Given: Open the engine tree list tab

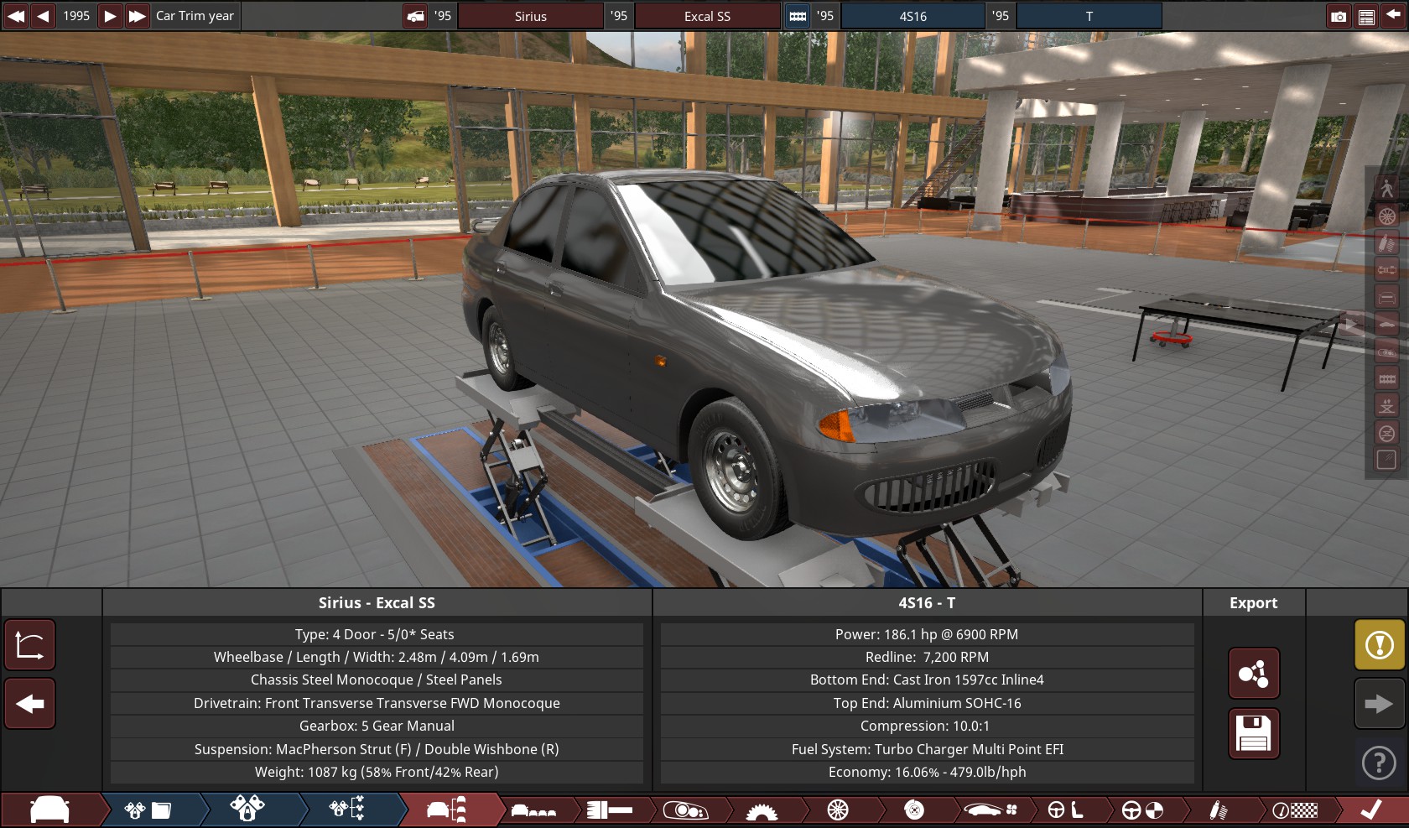Looking at the screenshot, I should (346, 810).
